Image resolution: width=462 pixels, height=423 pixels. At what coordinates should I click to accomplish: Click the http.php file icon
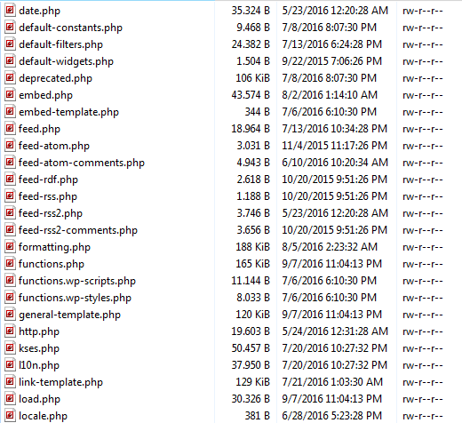point(10,331)
